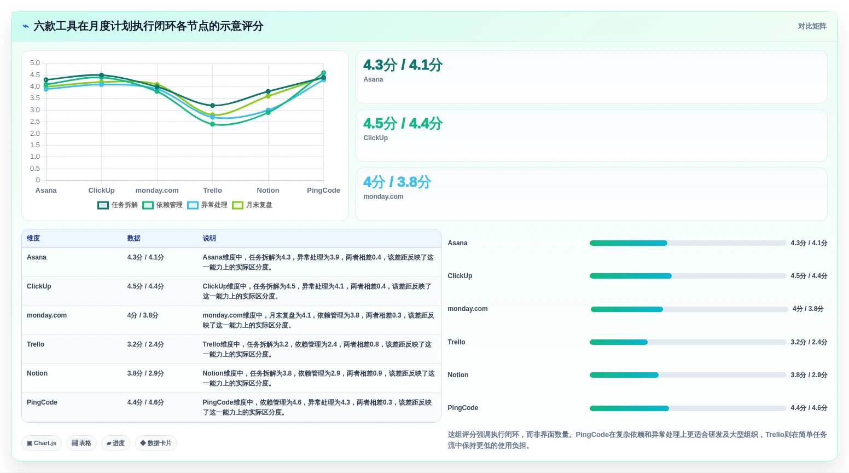Click the table value 4.4分 / 4.6分

pyautogui.click(x=146, y=402)
